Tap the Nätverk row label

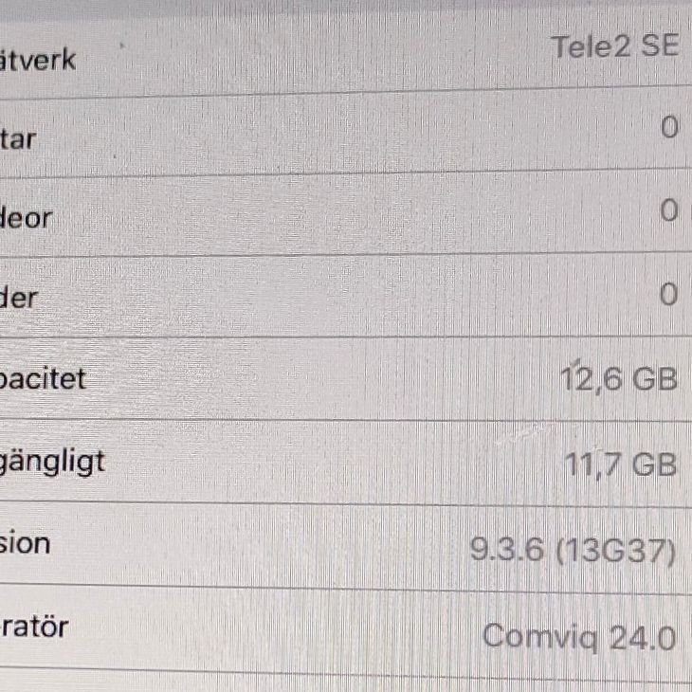click(x=38, y=62)
